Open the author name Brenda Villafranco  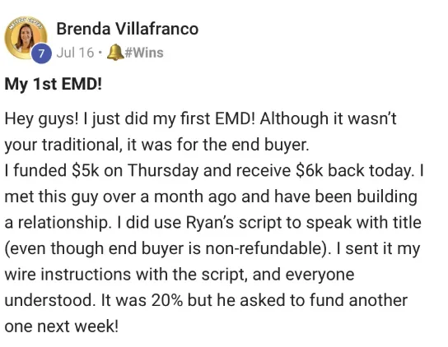coord(127,29)
